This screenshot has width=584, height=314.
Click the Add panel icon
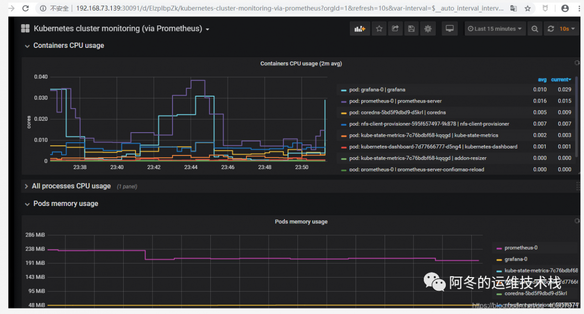pyautogui.click(x=360, y=29)
